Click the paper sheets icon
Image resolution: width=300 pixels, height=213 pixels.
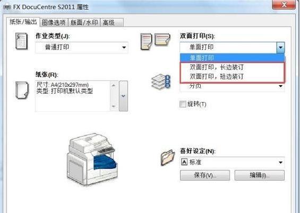[x=22, y=90]
